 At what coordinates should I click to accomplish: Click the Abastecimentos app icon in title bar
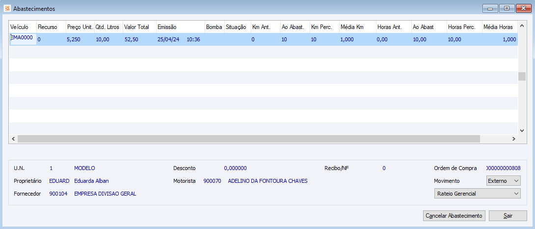[7, 8]
